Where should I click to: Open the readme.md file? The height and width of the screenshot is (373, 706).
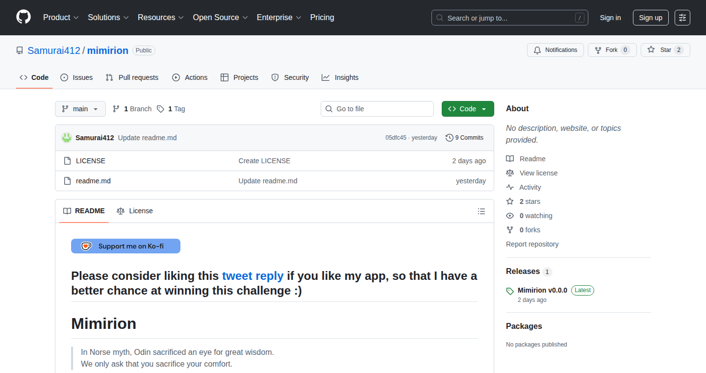pyautogui.click(x=93, y=181)
